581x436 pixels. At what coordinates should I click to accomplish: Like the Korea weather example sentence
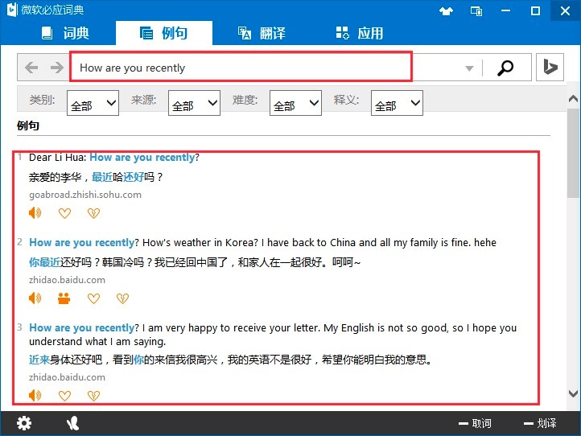click(93, 298)
